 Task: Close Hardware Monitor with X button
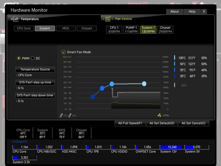tap(204, 12)
